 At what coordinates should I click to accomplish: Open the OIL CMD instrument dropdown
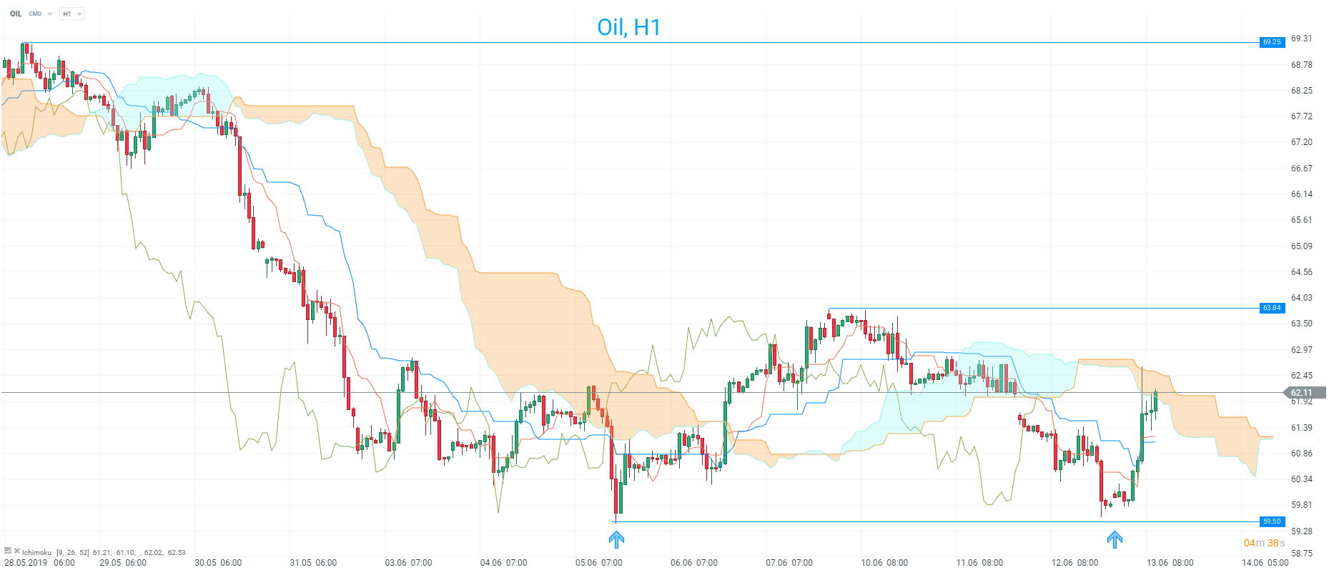tap(49, 14)
